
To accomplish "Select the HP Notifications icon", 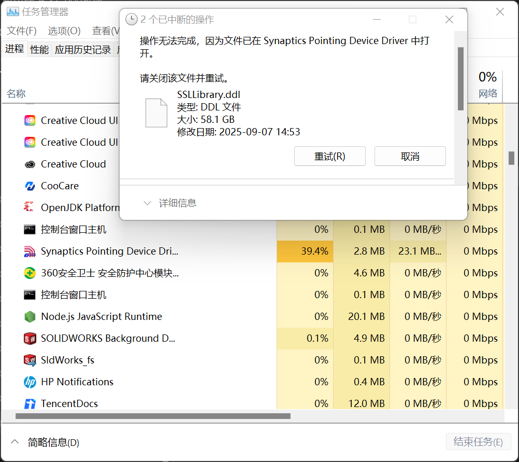I will coord(30,382).
